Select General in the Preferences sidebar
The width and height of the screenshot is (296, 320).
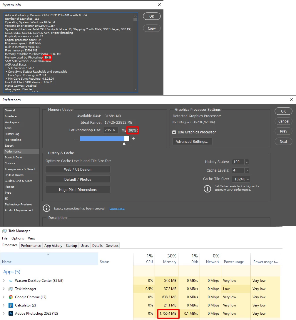click(x=10, y=110)
